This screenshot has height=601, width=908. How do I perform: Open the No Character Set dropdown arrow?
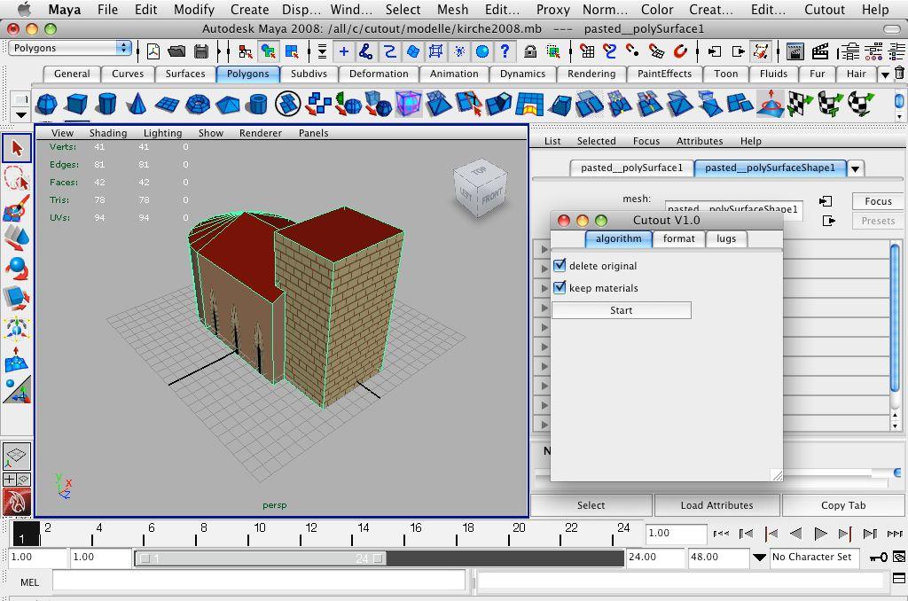click(759, 558)
